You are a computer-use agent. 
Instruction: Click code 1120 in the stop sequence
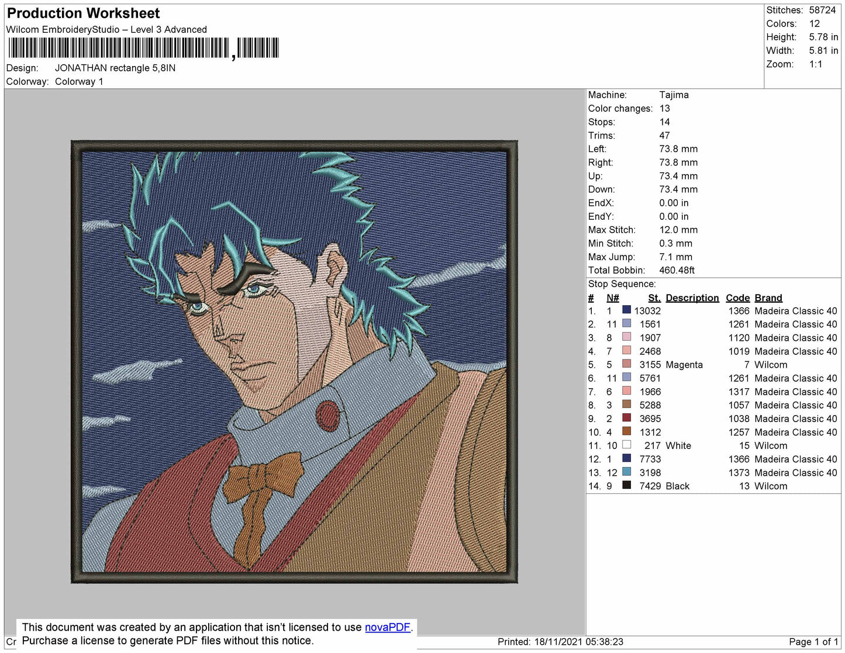point(739,338)
